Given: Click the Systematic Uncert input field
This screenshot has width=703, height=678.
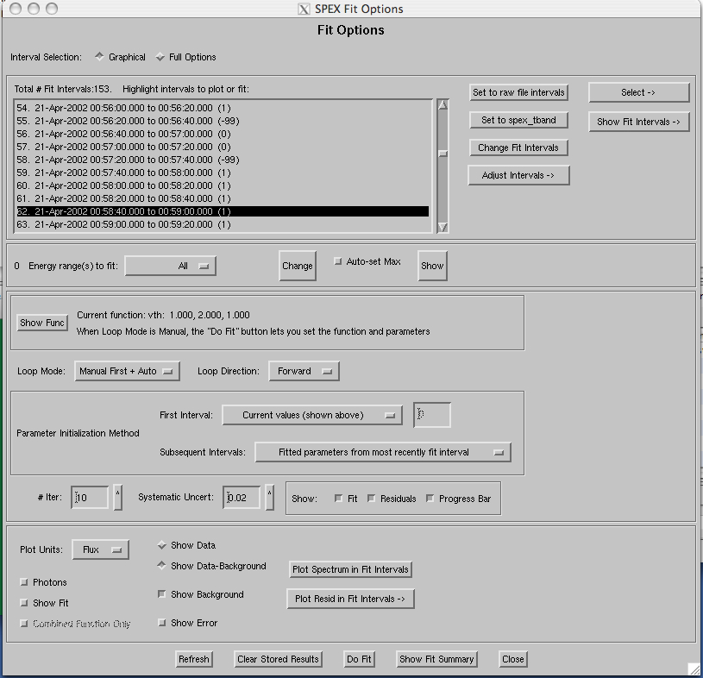Looking at the screenshot, I should (242, 497).
